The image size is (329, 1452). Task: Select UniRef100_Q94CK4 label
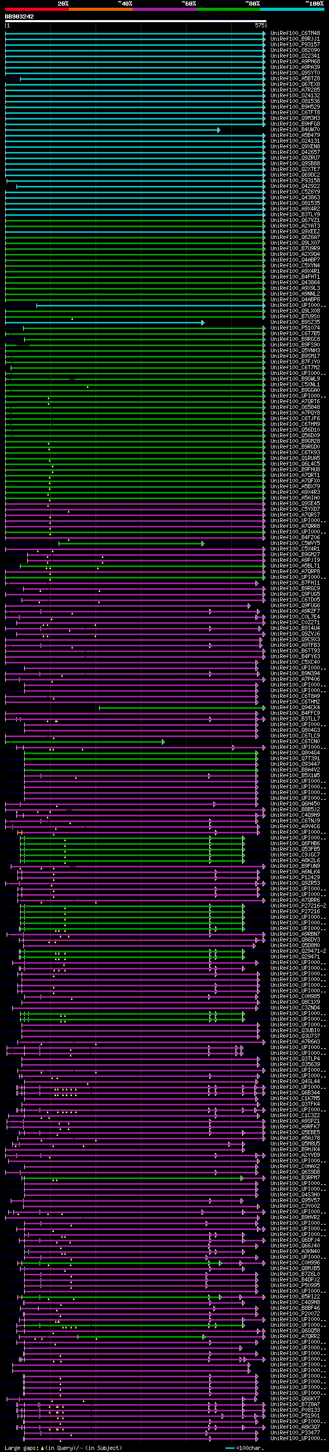pyautogui.click(x=295, y=707)
